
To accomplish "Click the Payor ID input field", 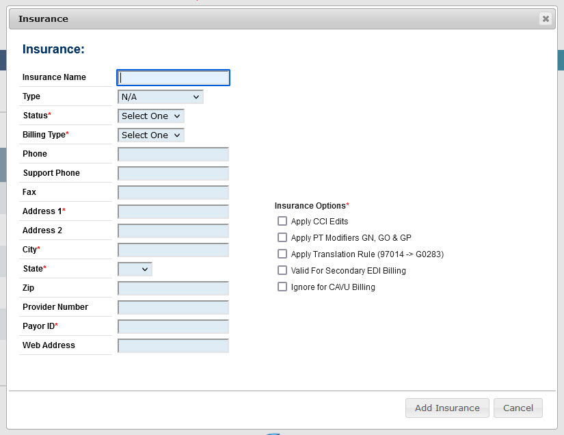I will tap(174, 326).
